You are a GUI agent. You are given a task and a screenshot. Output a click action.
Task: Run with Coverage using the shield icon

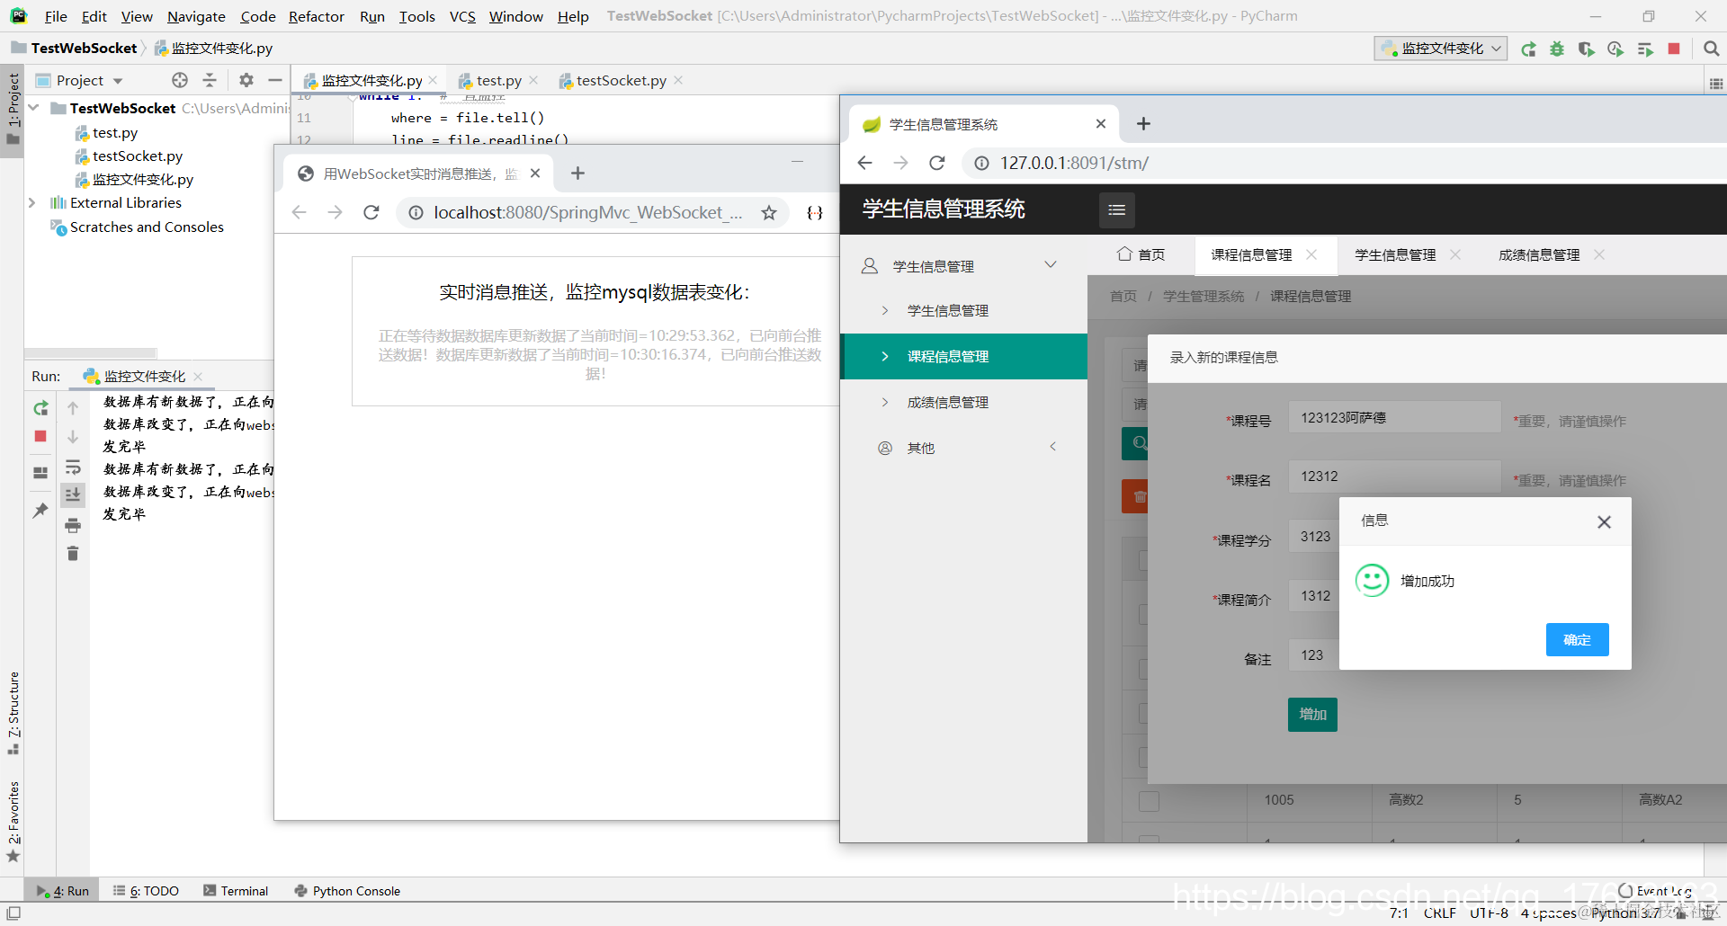[x=1586, y=49]
